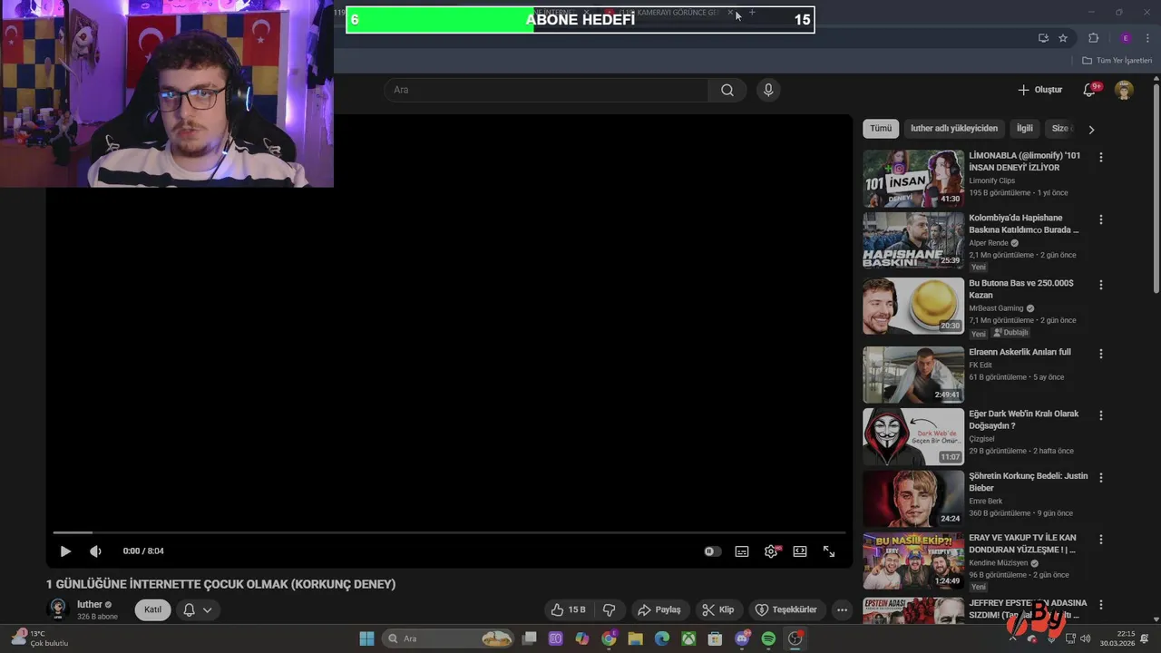Open the Chrome three-dot menu
1161x653 pixels.
click(1147, 38)
